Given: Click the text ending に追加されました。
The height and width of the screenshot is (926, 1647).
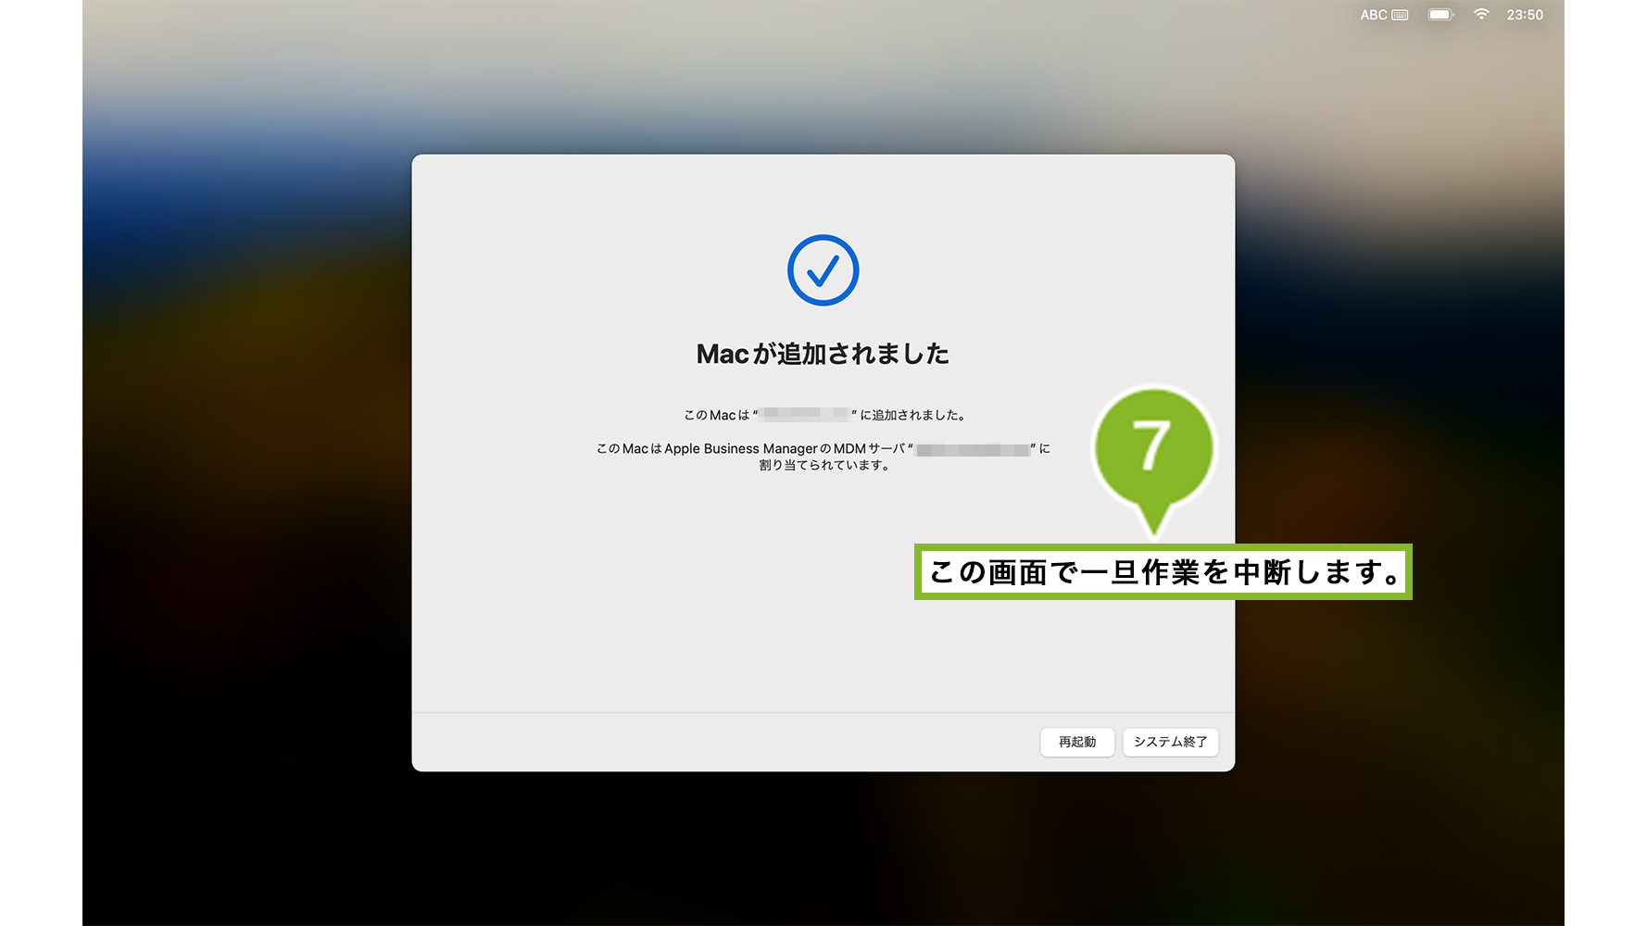Looking at the screenshot, I should (x=826, y=415).
